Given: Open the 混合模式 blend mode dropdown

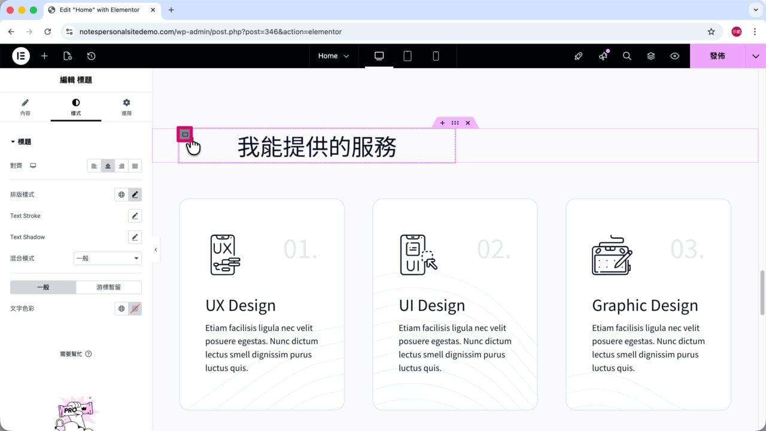Looking at the screenshot, I should [108, 259].
